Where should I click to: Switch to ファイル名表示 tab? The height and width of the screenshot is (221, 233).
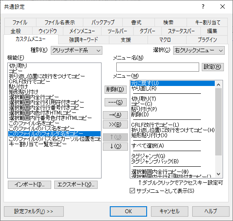[59, 23]
